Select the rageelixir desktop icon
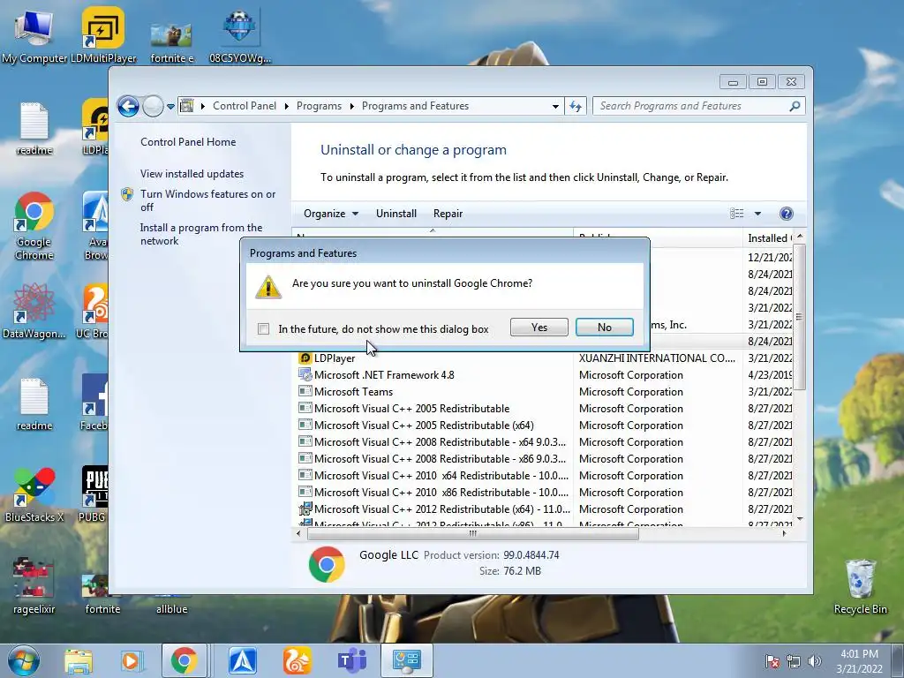Viewport: 904px width, 678px height. pos(34,586)
